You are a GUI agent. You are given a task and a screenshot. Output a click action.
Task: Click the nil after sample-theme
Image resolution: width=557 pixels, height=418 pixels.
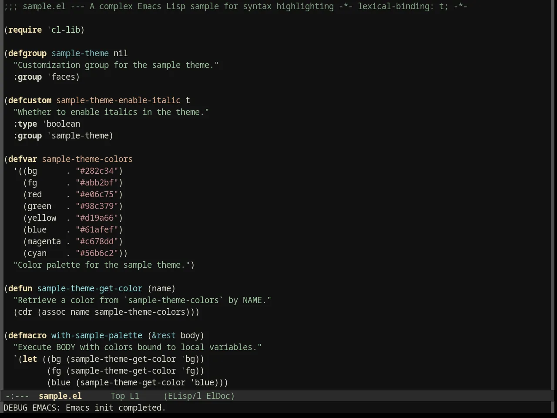(121, 53)
